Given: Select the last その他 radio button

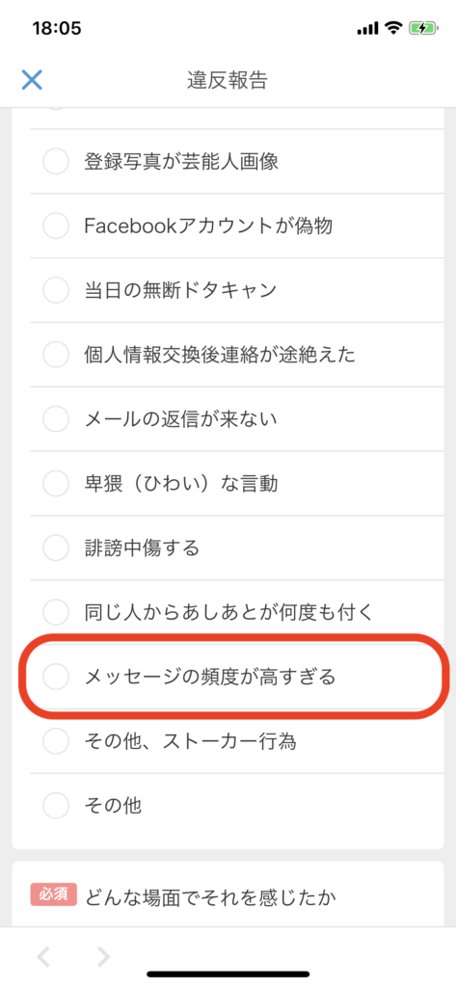Looking at the screenshot, I should point(56,805).
